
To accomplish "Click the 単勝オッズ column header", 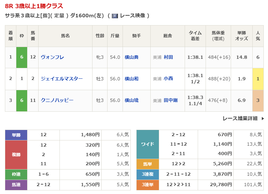I will pos(242,36).
